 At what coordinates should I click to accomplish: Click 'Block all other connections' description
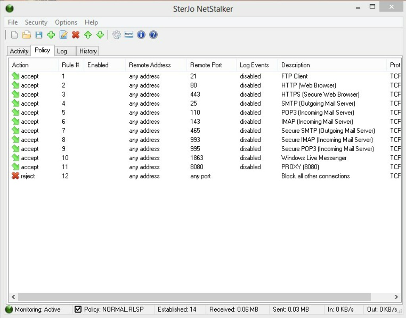316,176
